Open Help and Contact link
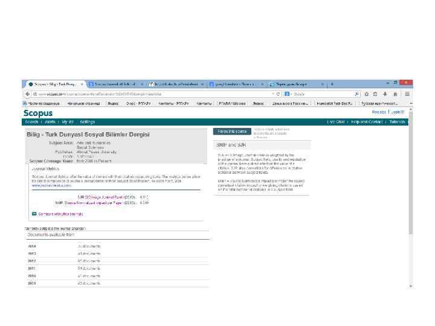The image size is (435, 326). pos(367,122)
